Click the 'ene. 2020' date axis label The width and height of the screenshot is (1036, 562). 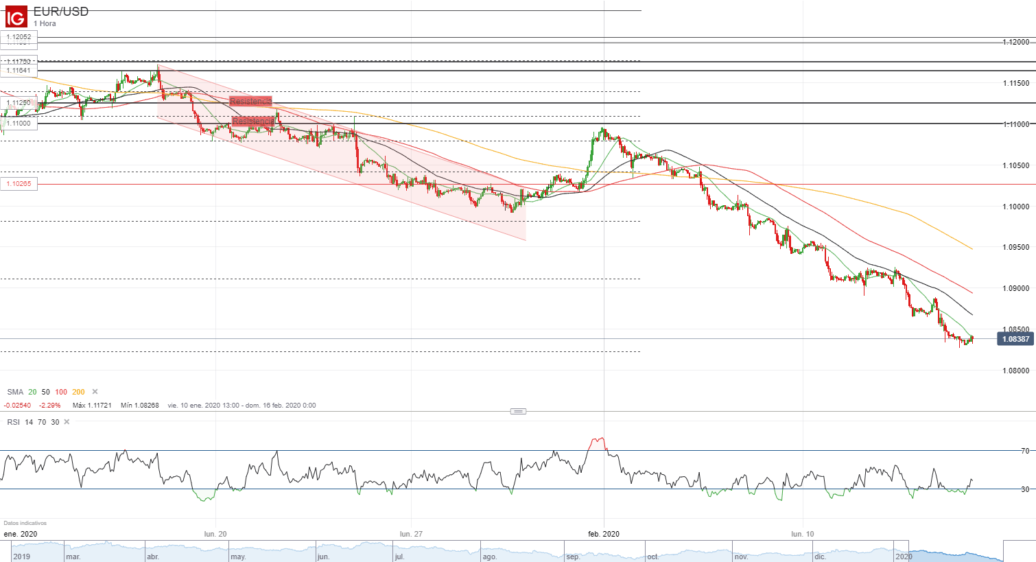21,534
